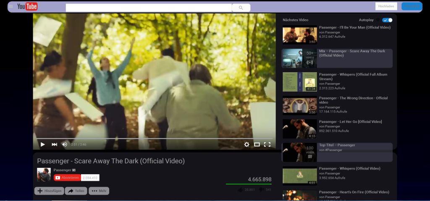Click the 2:51 / 3:46 time display

79,144
